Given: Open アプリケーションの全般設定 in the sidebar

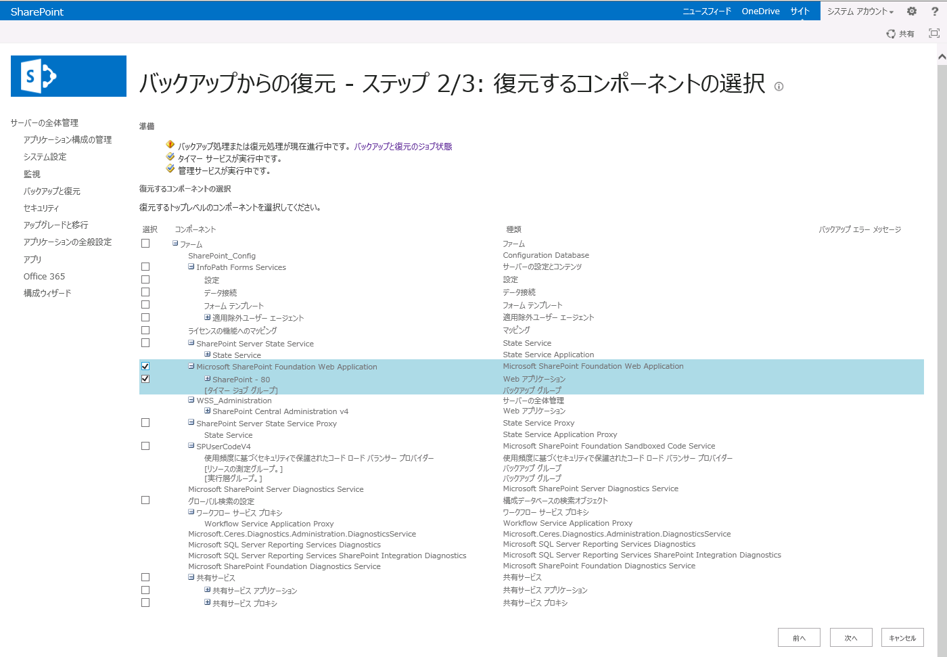Looking at the screenshot, I should click(x=68, y=242).
